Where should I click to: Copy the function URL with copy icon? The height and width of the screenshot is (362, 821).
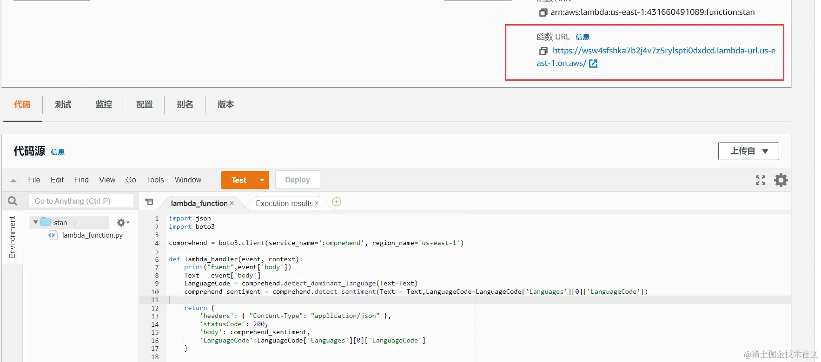click(x=543, y=51)
